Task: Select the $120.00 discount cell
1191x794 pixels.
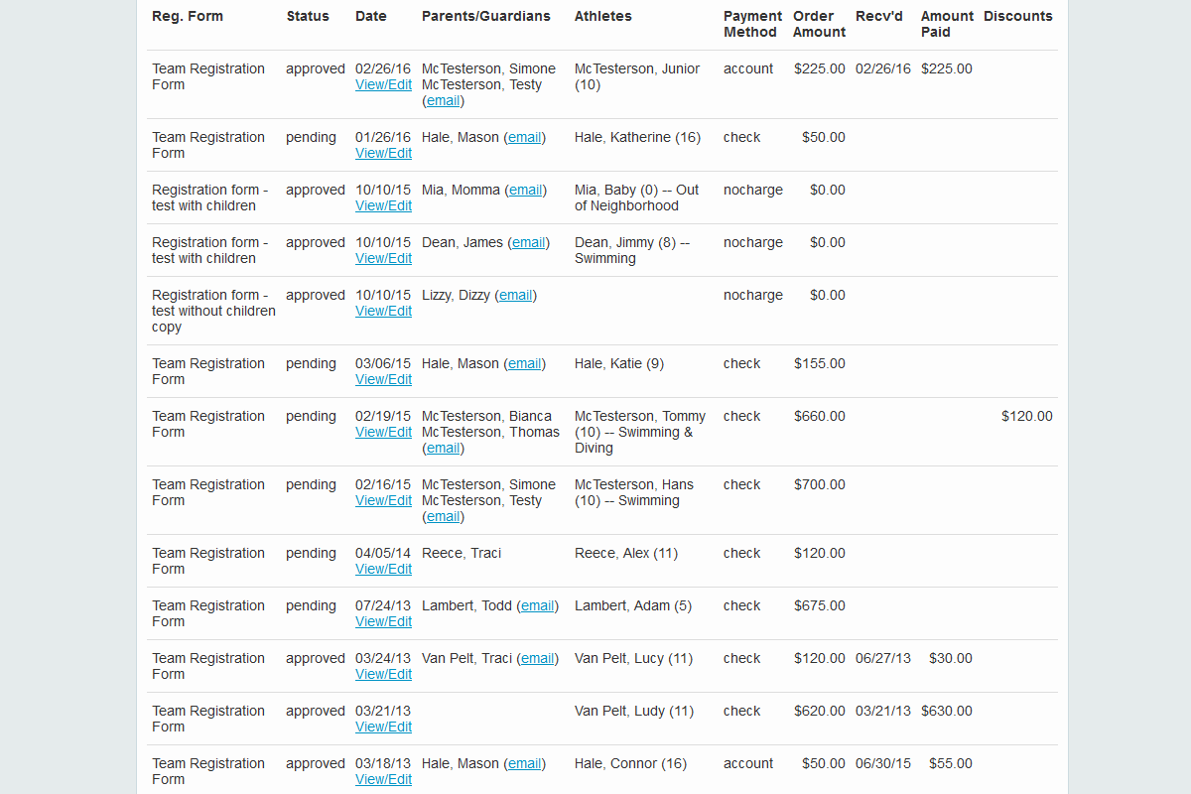Action: pyautogui.click(x=1026, y=417)
